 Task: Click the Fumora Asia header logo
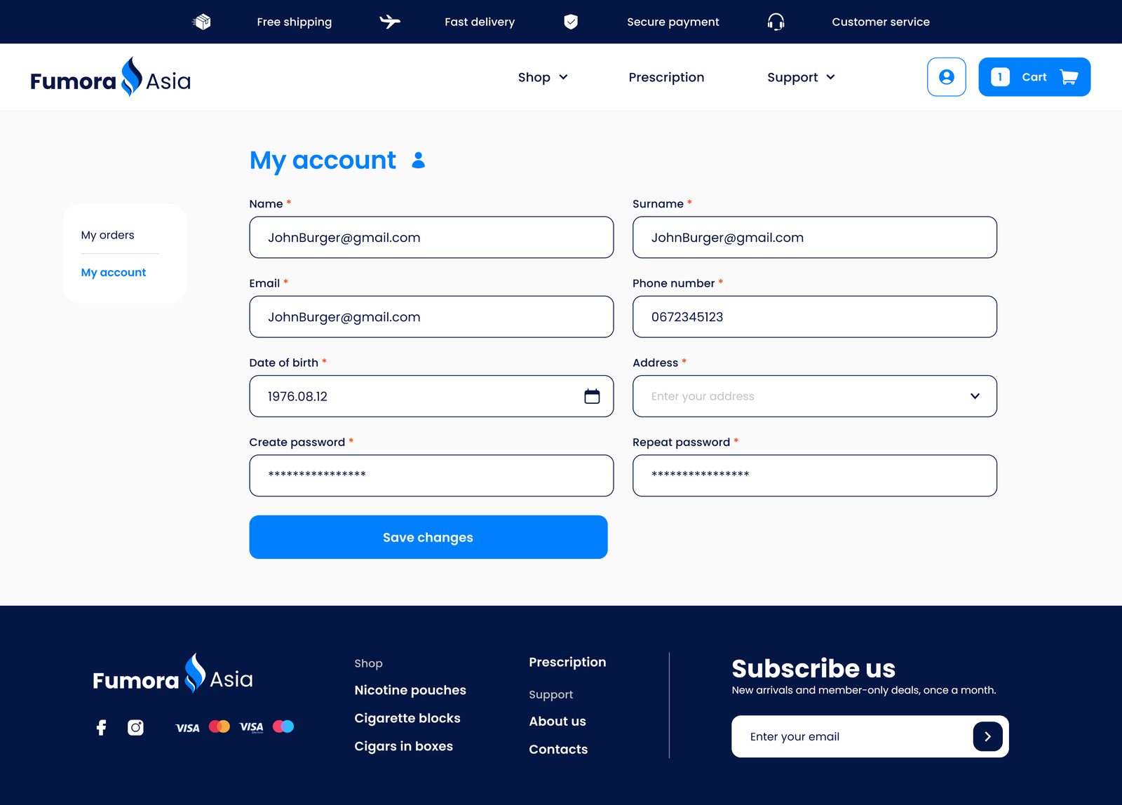[x=110, y=77]
